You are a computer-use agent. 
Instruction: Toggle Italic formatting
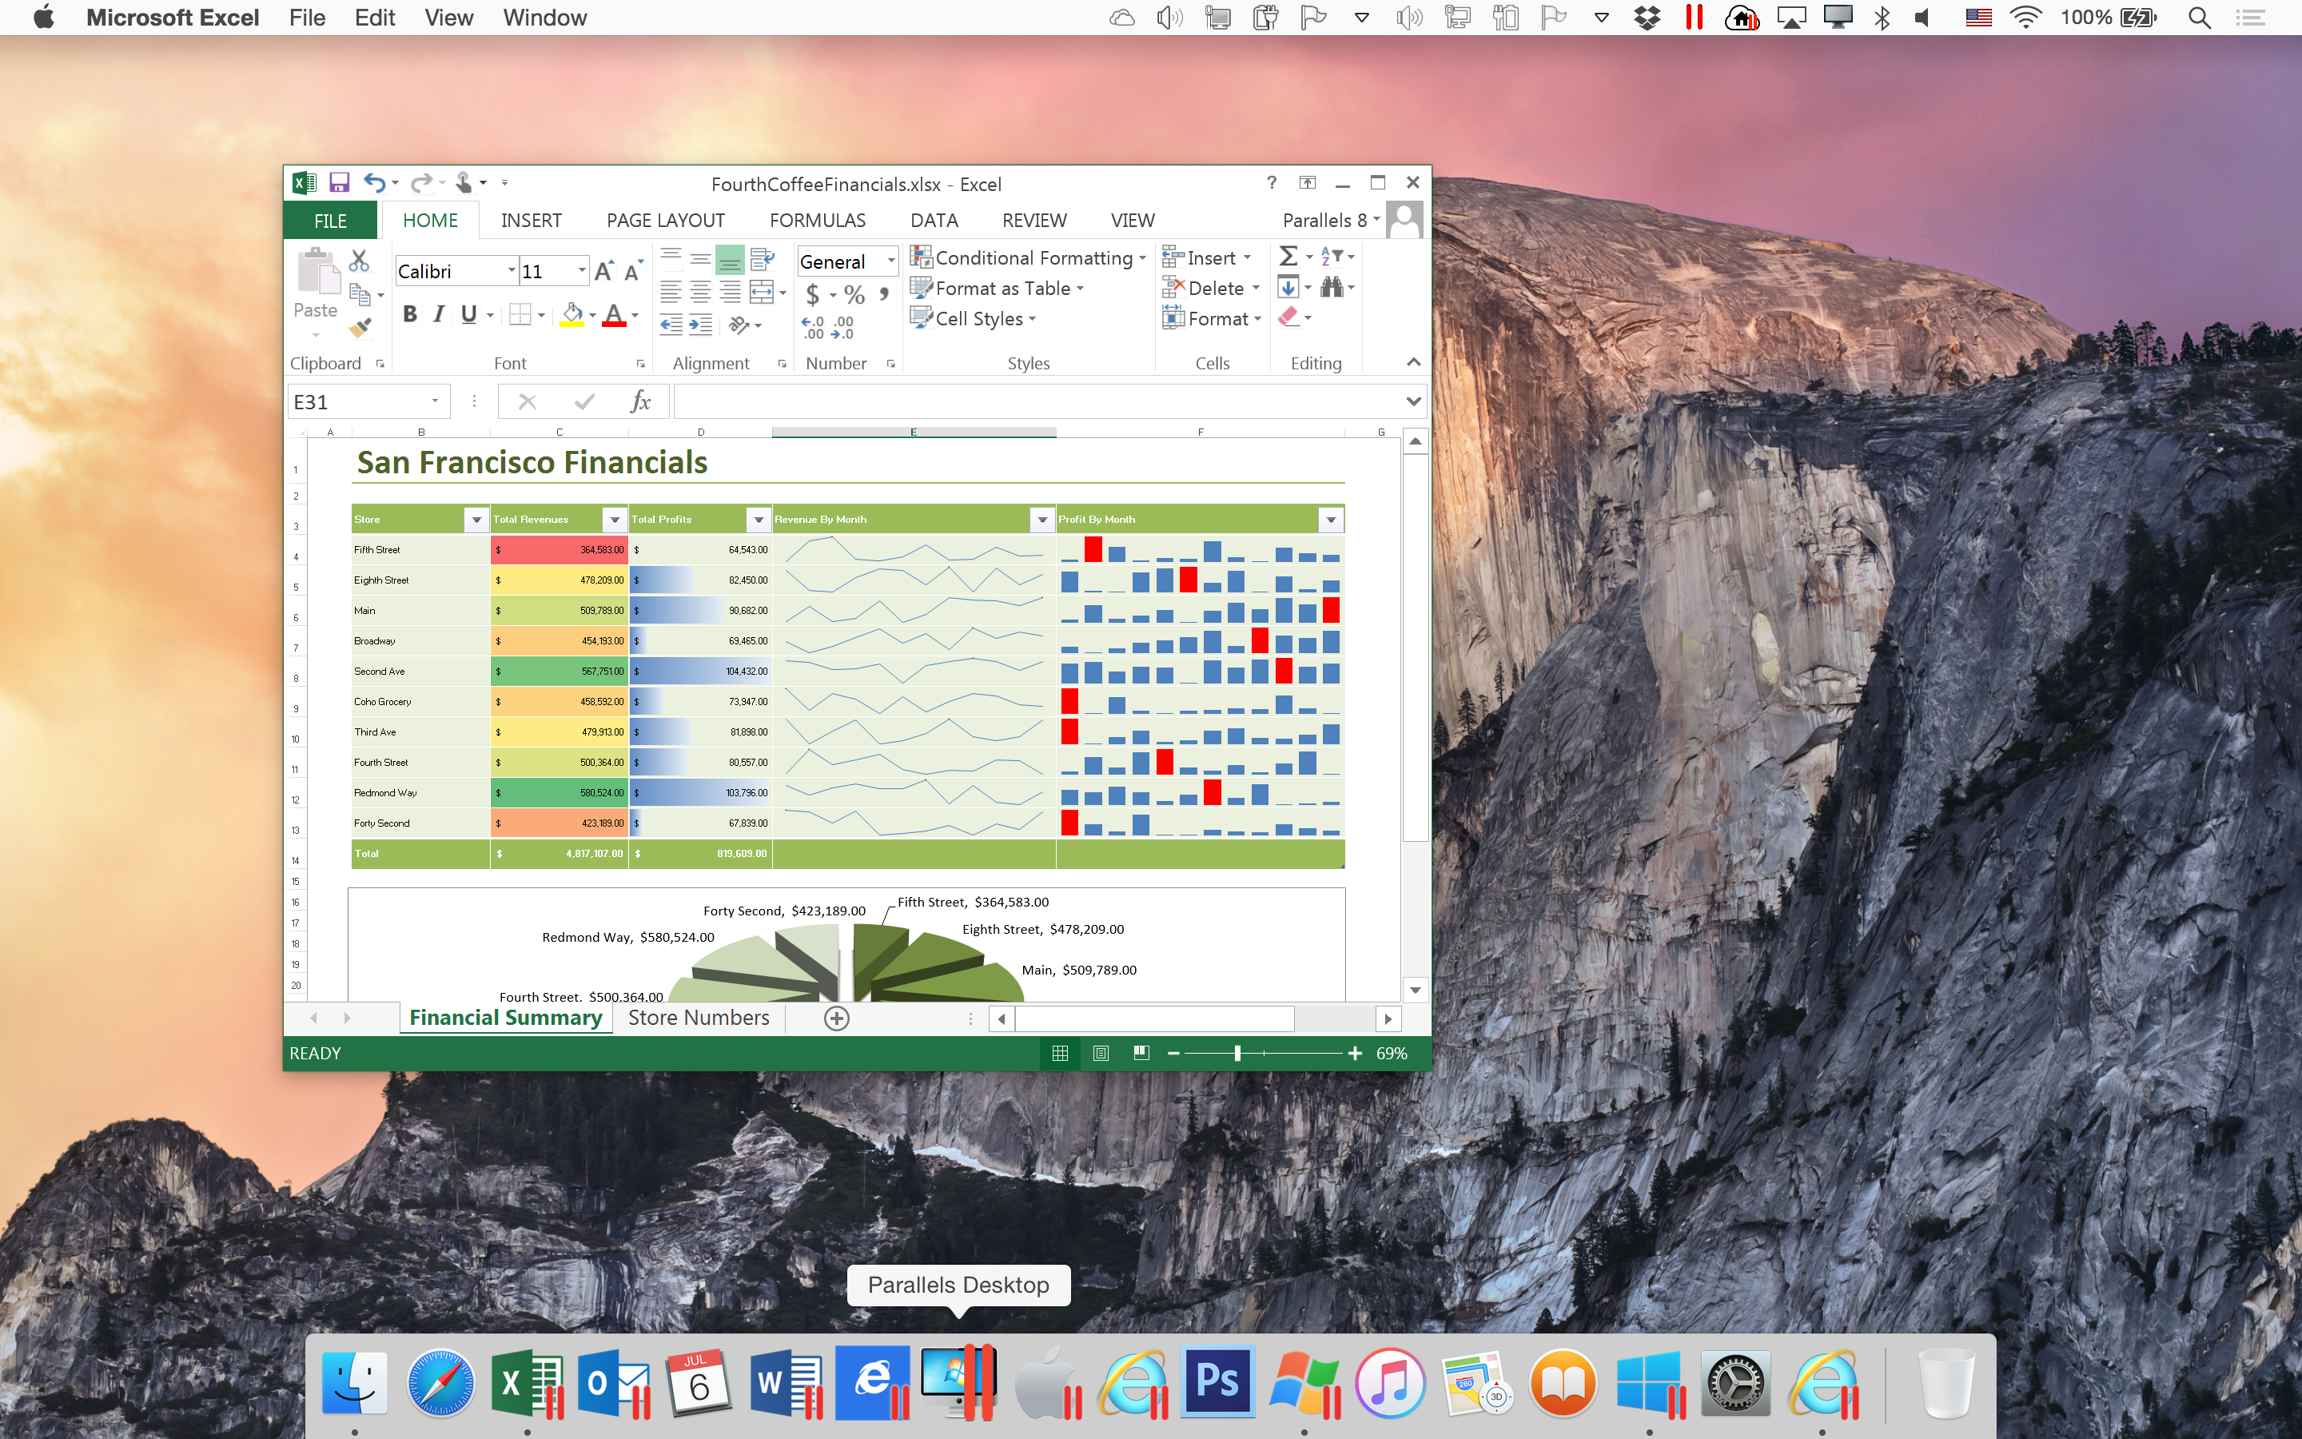click(x=439, y=314)
